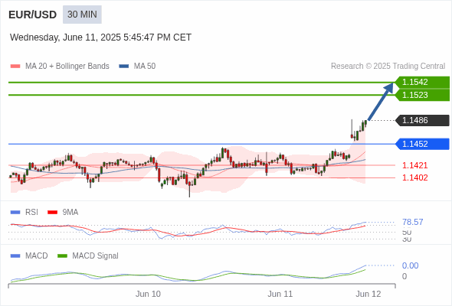The width and height of the screenshot is (452, 306).
Task: Click the 9MA red legend marker
Action: [52, 213]
